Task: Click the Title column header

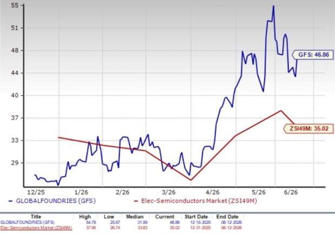Action: click(x=36, y=217)
